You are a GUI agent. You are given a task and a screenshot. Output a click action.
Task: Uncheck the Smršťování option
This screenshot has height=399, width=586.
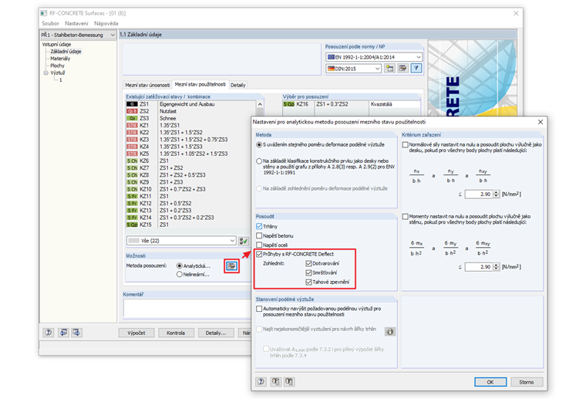click(x=308, y=272)
